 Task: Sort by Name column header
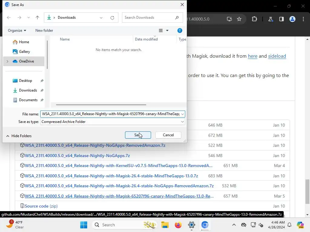65,39
